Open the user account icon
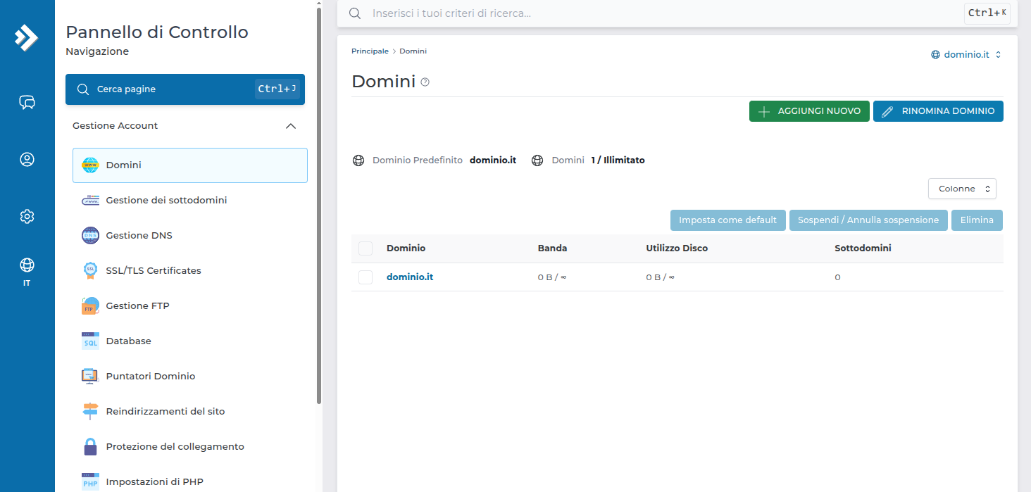 click(27, 160)
